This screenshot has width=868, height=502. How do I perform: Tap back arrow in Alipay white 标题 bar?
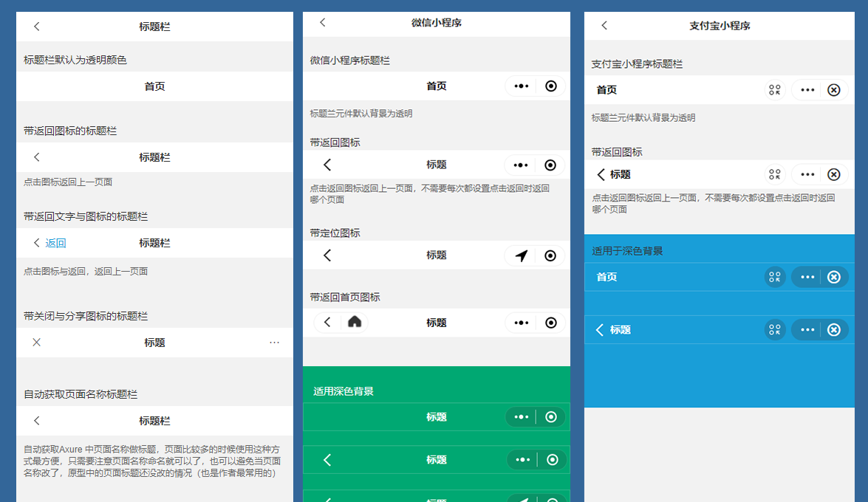601,175
